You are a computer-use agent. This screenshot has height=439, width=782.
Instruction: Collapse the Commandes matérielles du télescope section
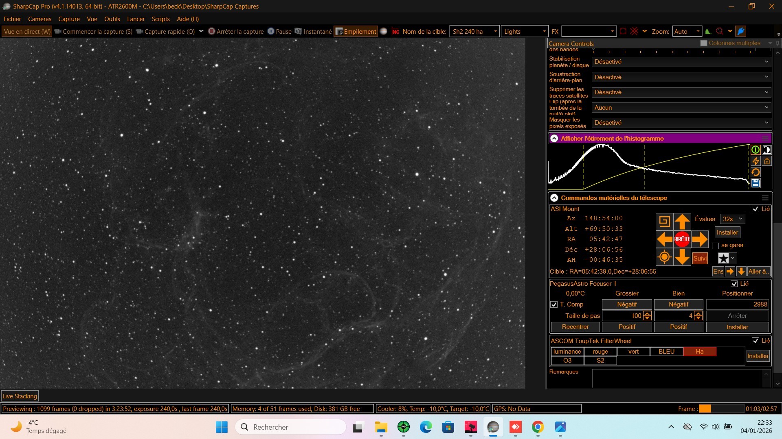point(554,198)
